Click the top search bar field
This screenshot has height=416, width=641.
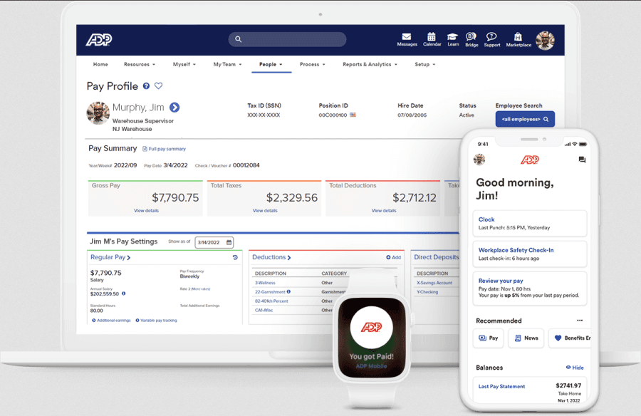pyautogui.click(x=288, y=39)
